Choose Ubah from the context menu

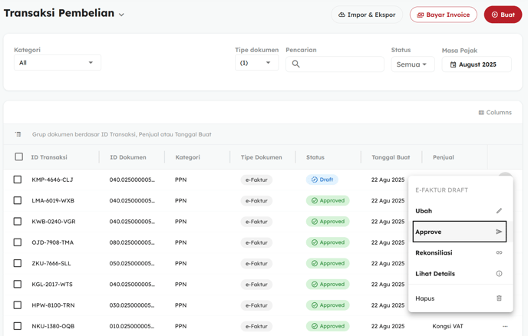(x=460, y=211)
